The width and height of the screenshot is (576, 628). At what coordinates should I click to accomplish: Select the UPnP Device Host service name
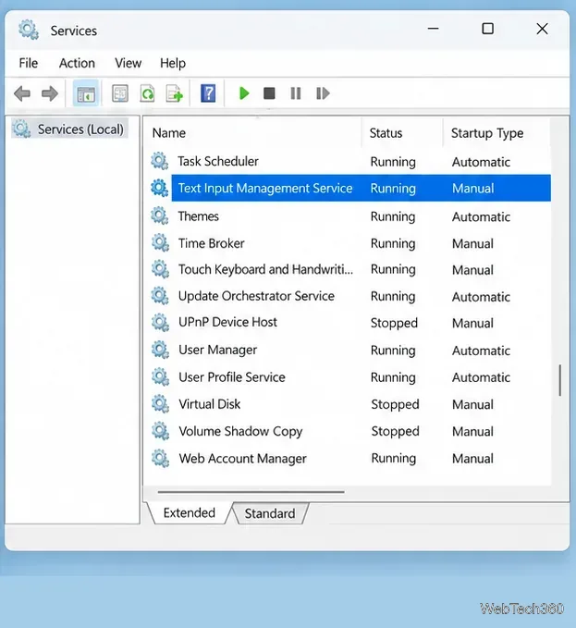click(227, 322)
